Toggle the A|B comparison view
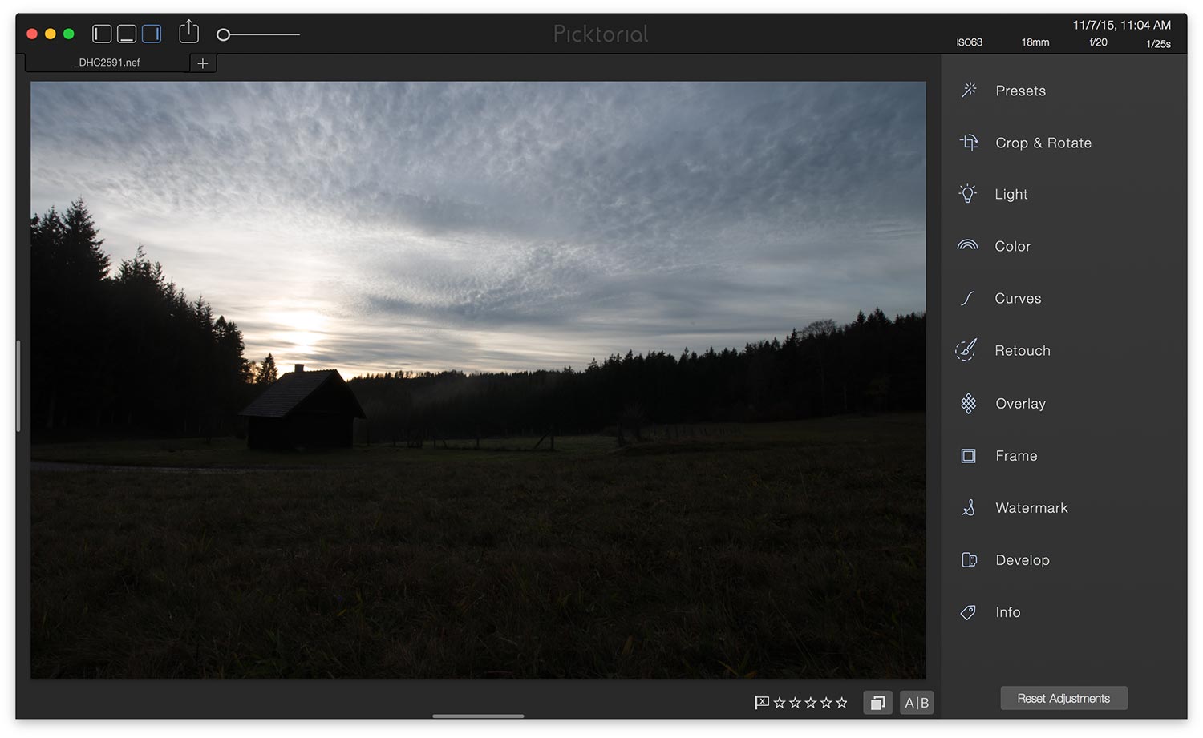 917,703
